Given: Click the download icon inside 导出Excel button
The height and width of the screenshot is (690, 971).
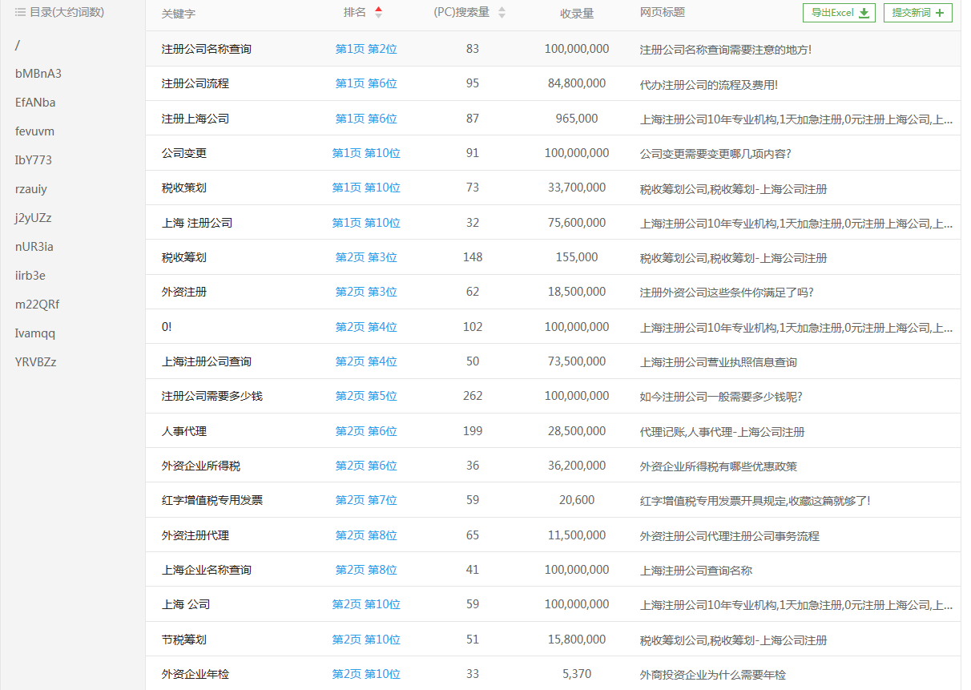Looking at the screenshot, I should tap(864, 13).
